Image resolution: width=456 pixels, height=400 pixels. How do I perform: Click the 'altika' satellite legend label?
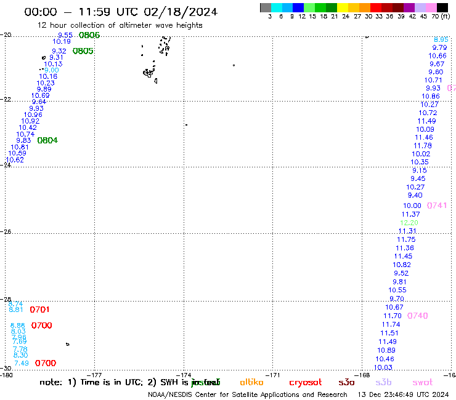(x=251, y=382)
